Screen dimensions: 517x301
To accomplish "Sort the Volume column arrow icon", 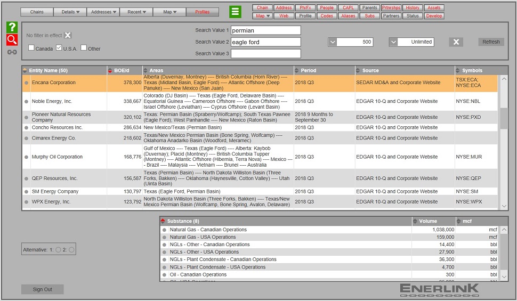I will pyautogui.click(x=415, y=221).
